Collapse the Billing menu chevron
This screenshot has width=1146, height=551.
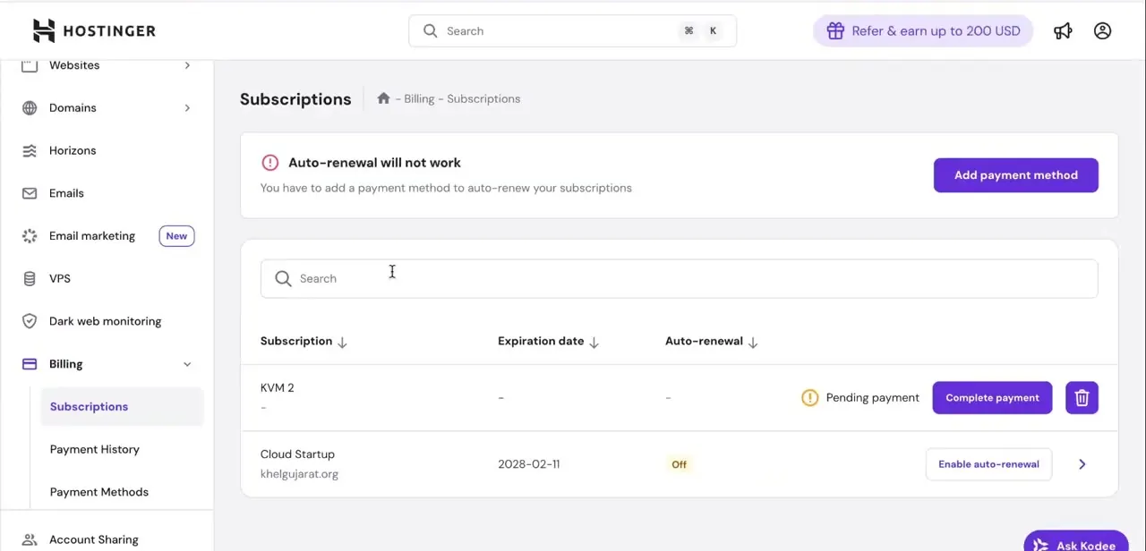point(187,364)
